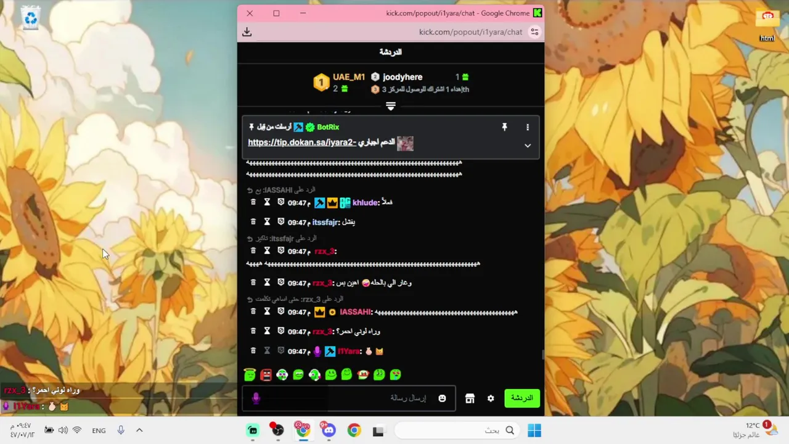789x444 pixels.
Task: Open Discord from the taskbar
Action: (328, 430)
